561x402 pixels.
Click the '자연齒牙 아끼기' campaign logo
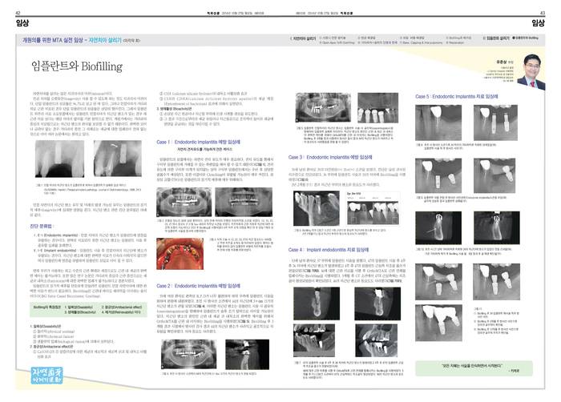point(46,376)
